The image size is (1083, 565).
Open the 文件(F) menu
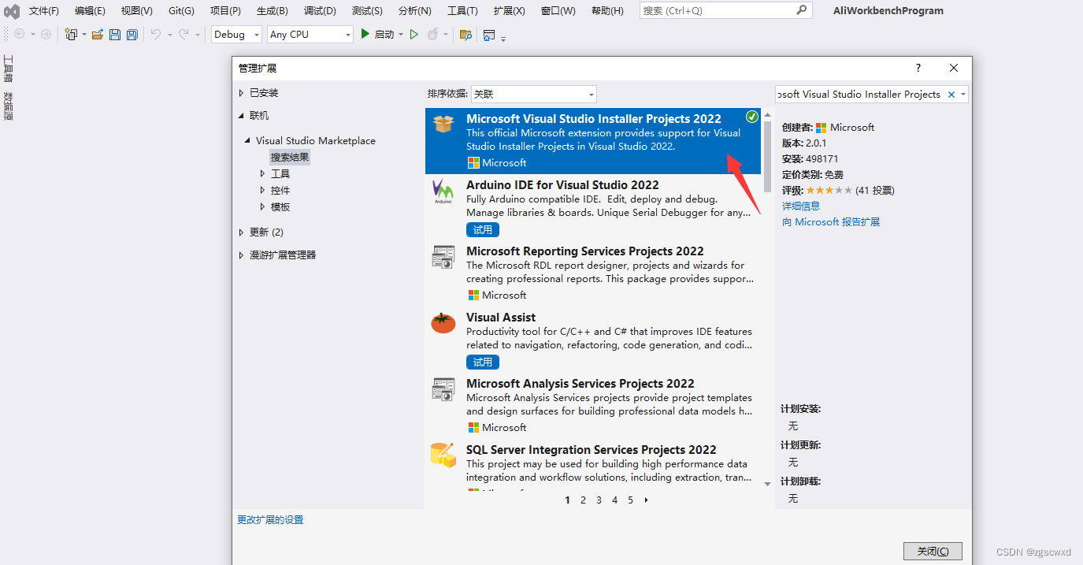tap(44, 11)
